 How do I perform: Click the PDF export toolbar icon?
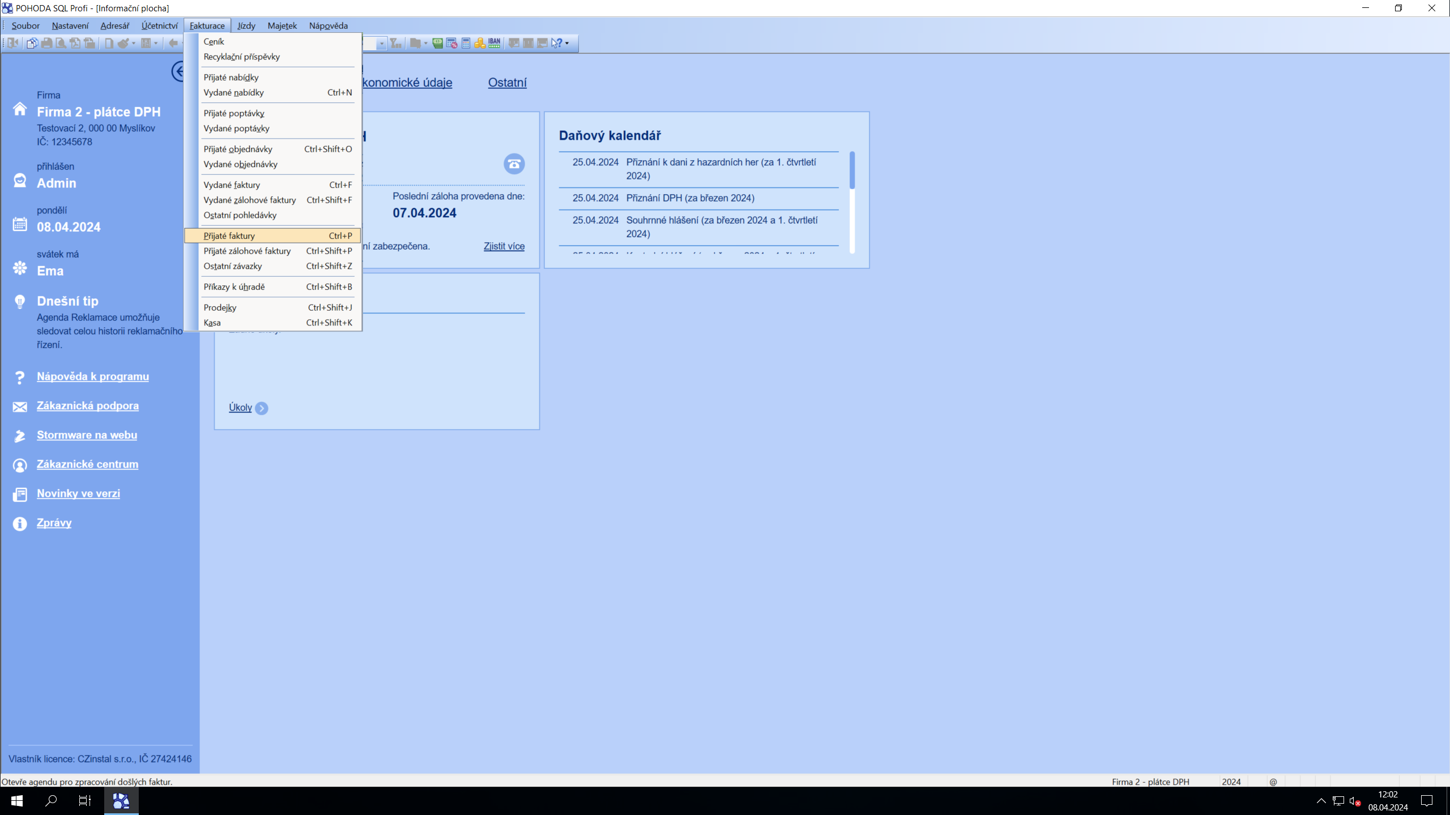click(75, 43)
